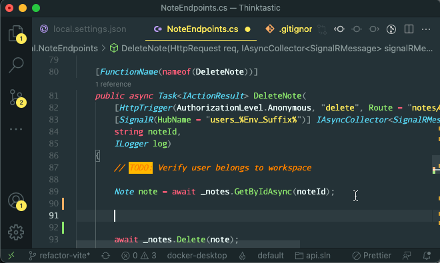Click the horizontal scrollbar at editor bottom

pyautogui.click(x=188, y=244)
